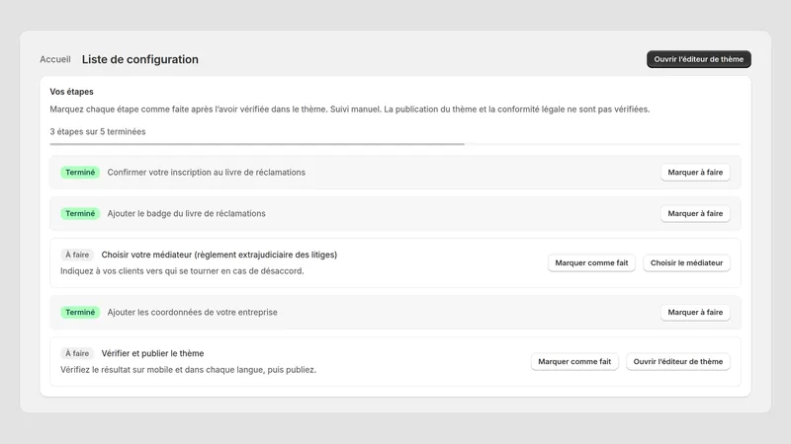Select 'Confirmer votre inscription au livre de réclamations' text
This screenshot has height=444, width=791.
207,172
